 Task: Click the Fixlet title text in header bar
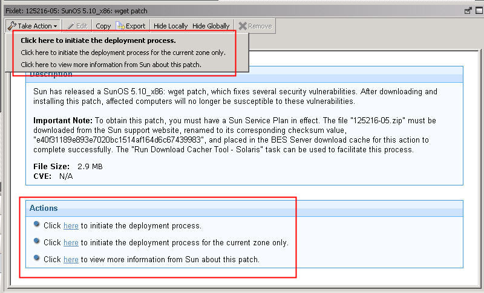(76, 11)
